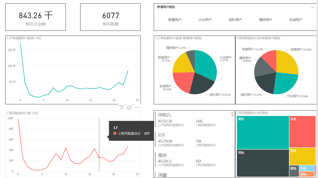The width and height of the screenshot is (318, 178).
Task: Enter focus mode for the hourly quantity chart
Action: (129, 108)
